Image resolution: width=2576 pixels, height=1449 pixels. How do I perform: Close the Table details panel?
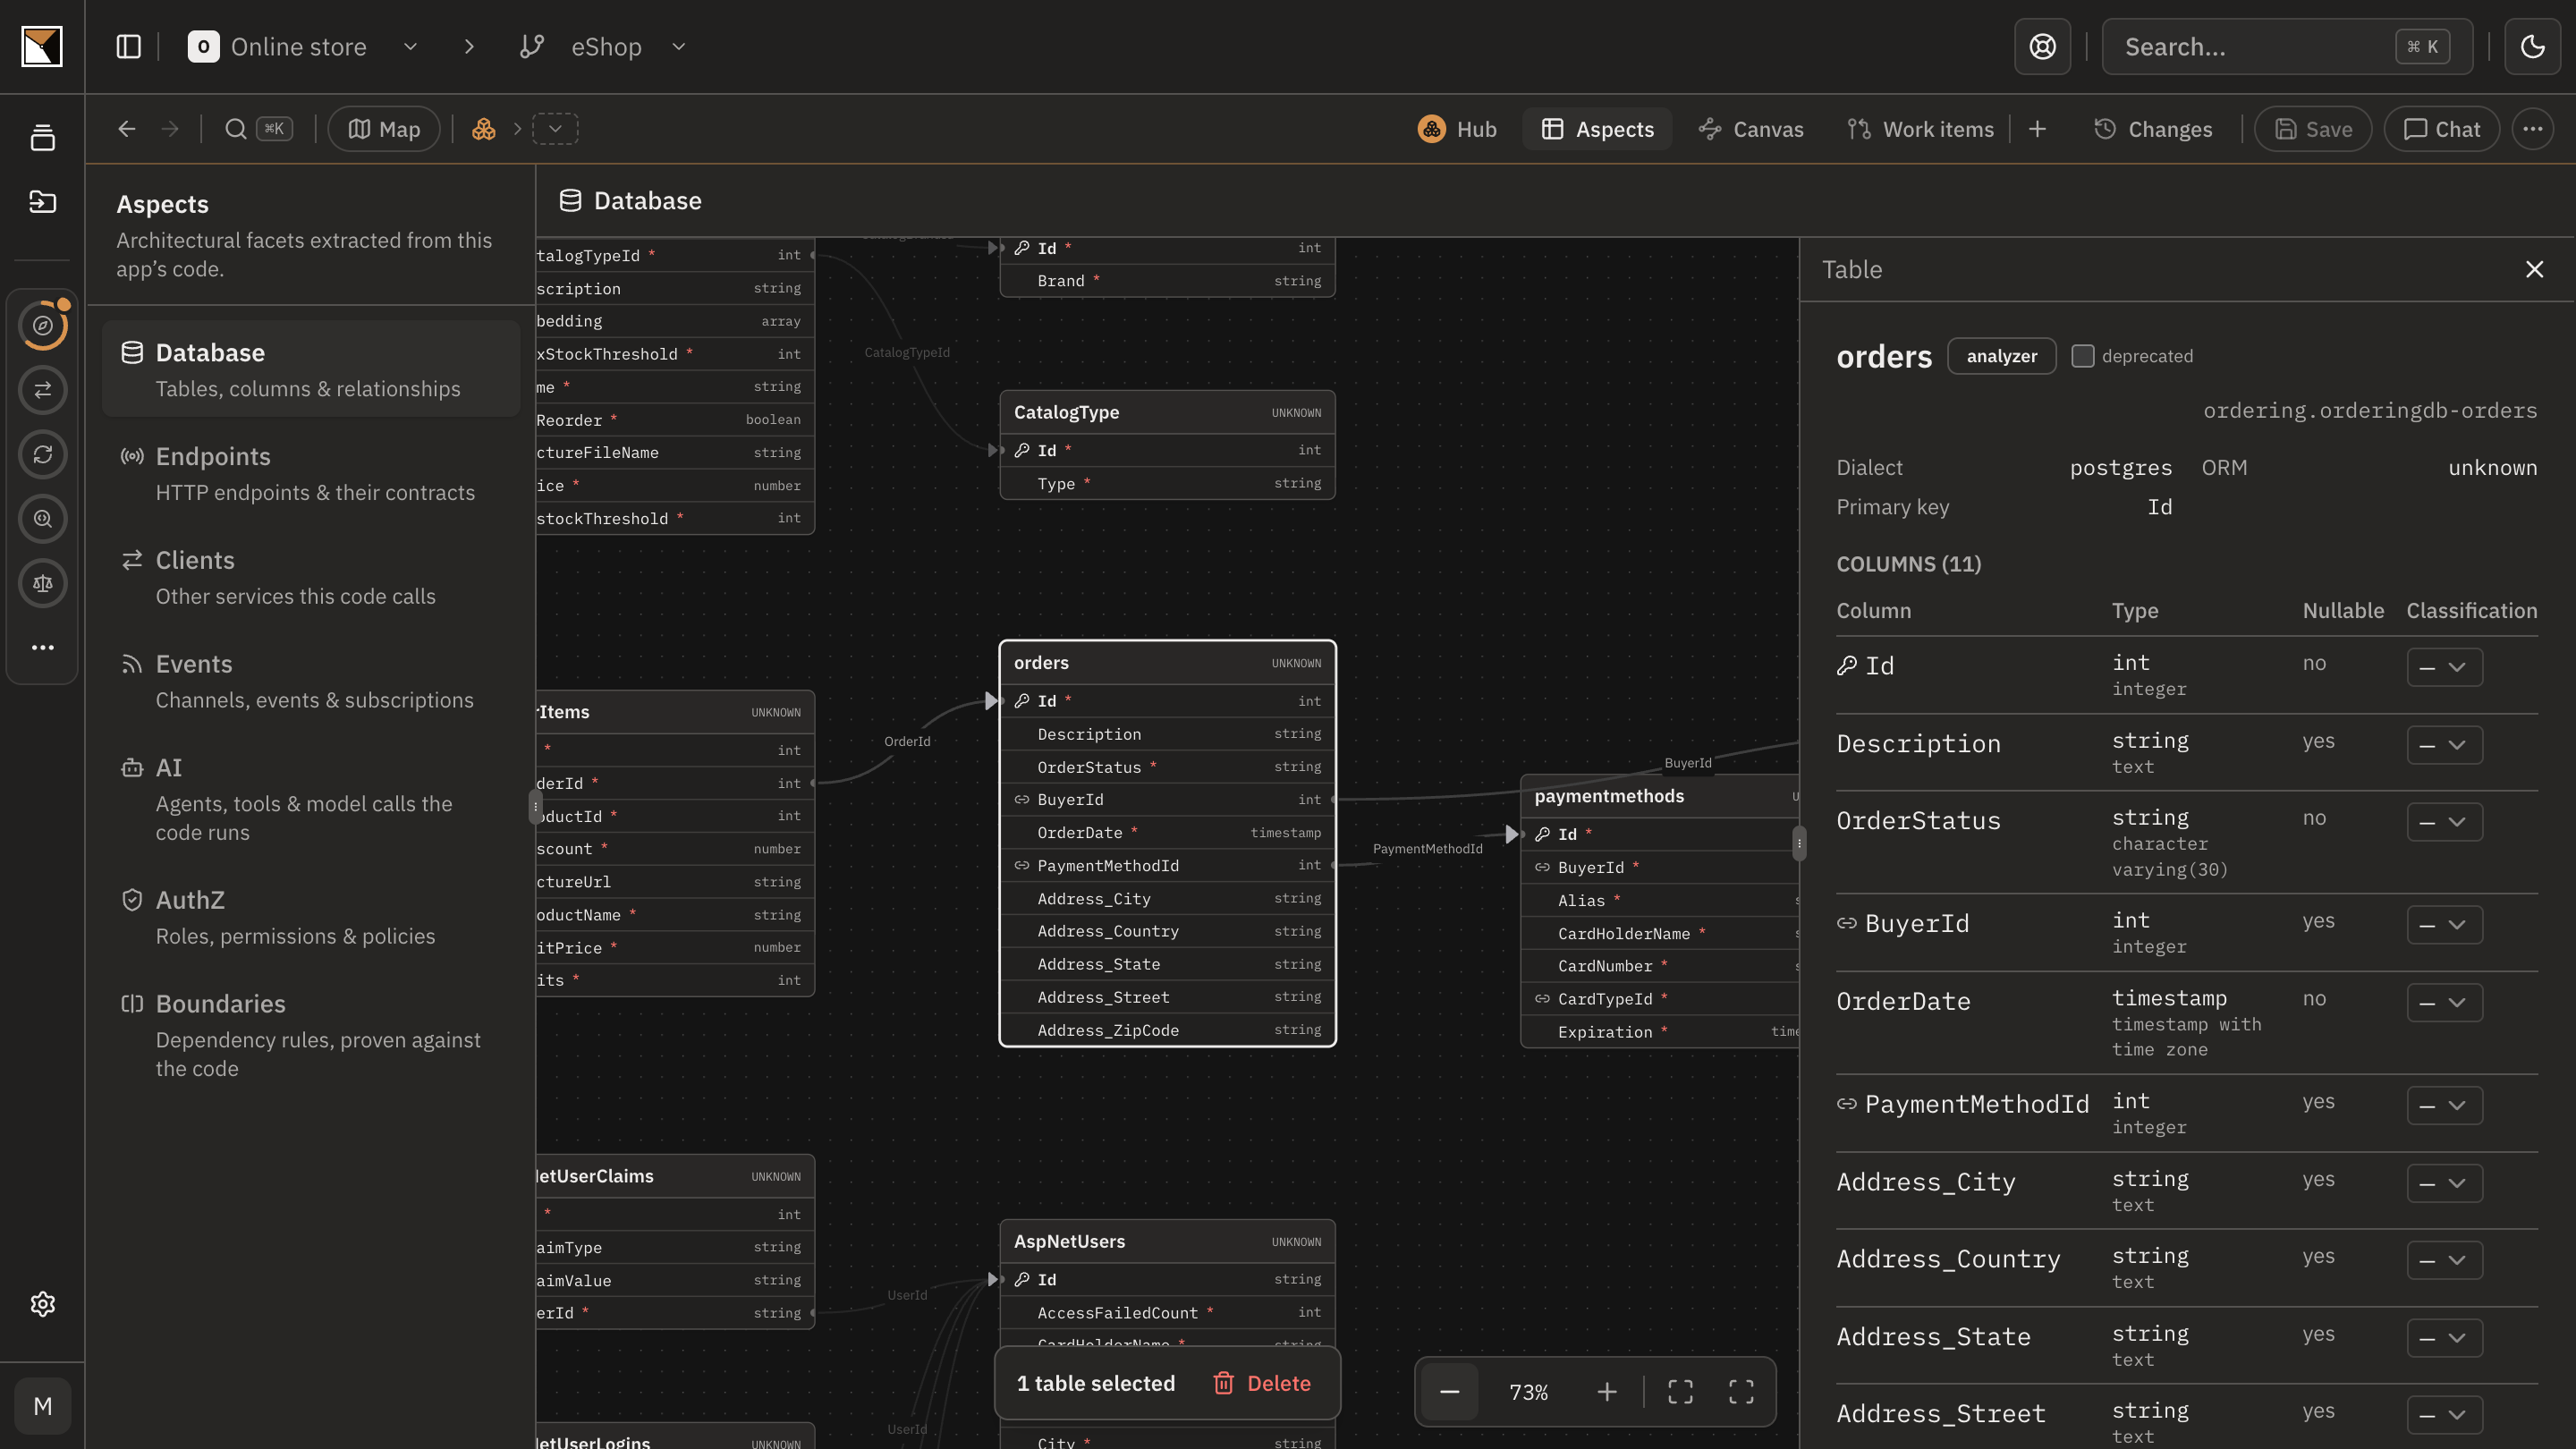click(x=2534, y=269)
